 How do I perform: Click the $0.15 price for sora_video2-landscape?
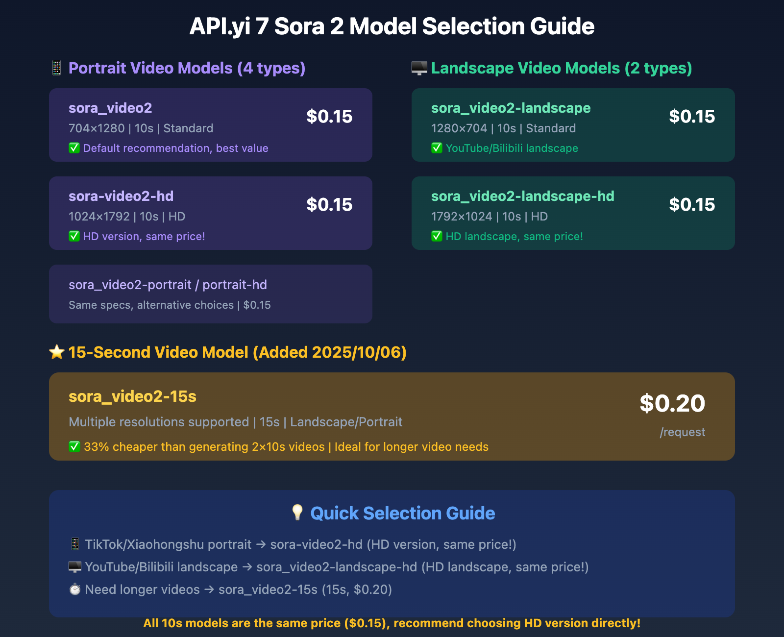tap(692, 116)
